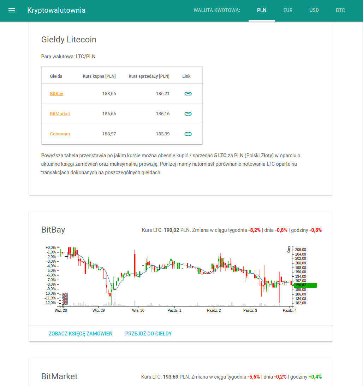The width and height of the screenshot is (363, 386).
Task: Click the green 190,02 price marker on chart
Action: pos(305,285)
